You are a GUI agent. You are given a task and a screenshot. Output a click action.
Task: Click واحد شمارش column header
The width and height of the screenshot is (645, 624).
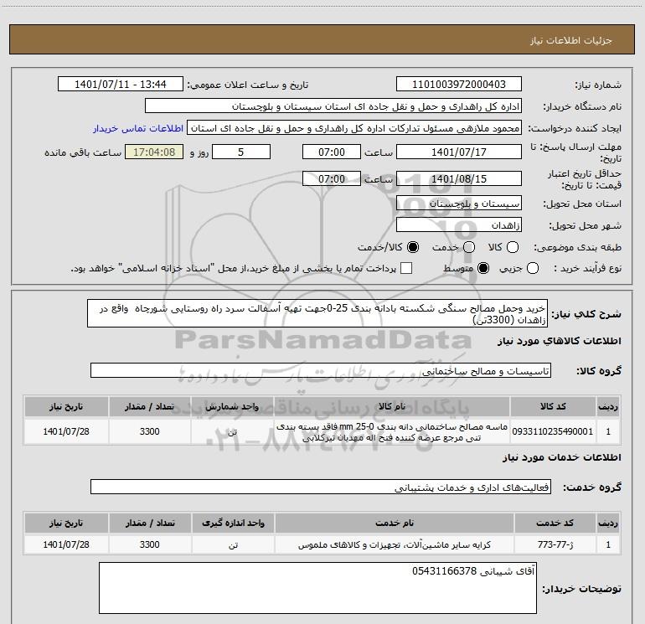232,406
